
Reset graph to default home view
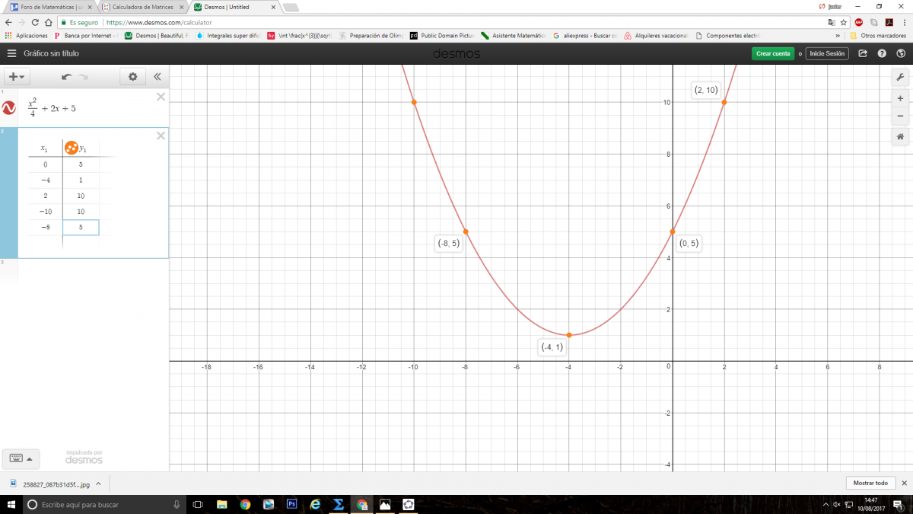click(900, 137)
